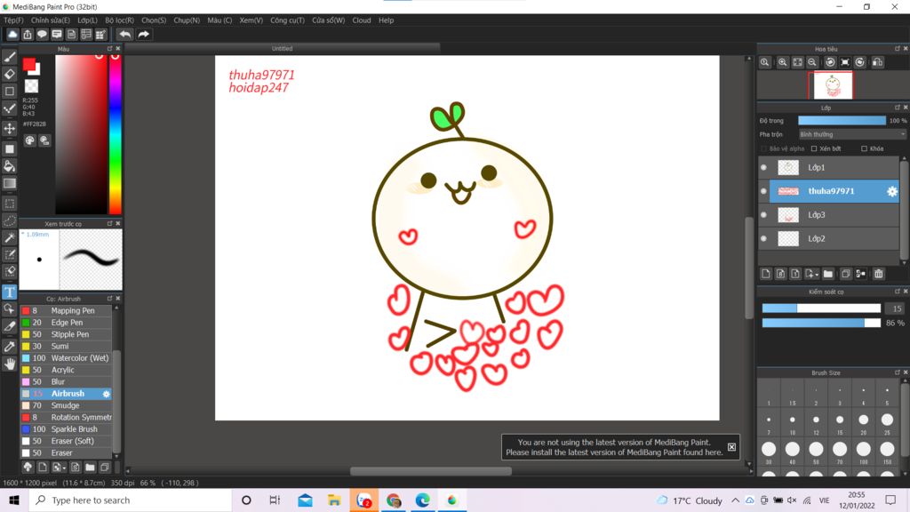Click zoom in icon in navigator
910x512 pixels.
tap(782, 62)
